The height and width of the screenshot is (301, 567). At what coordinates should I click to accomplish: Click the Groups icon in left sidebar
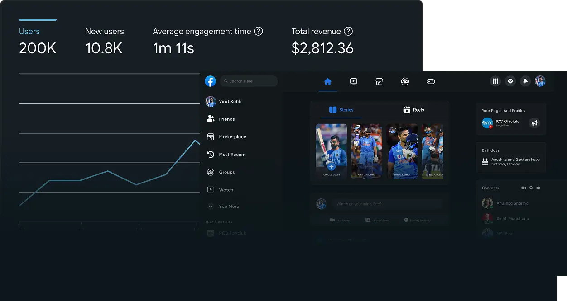pyautogui.click(x=211, y=172)
